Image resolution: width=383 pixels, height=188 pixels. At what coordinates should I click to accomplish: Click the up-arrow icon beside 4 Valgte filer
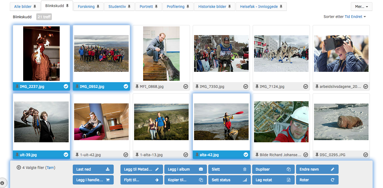(19, 168)
